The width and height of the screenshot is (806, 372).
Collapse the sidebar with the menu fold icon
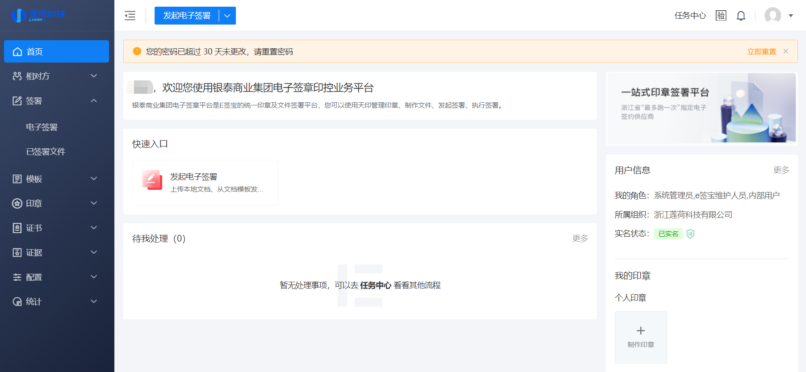click(x=130, y=16)
